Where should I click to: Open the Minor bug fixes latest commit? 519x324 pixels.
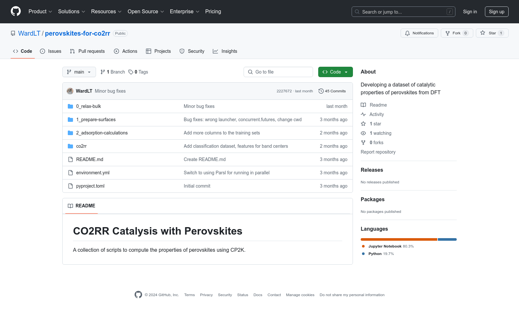pos(110,91)
